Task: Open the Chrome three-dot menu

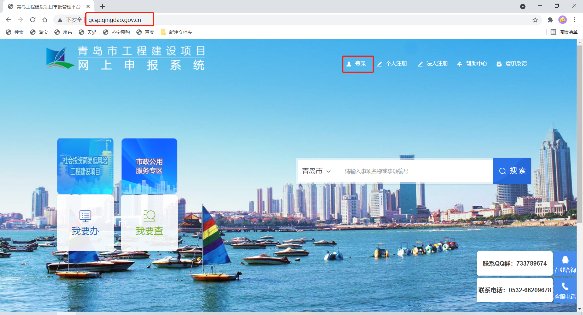Action: click(574, 20)
